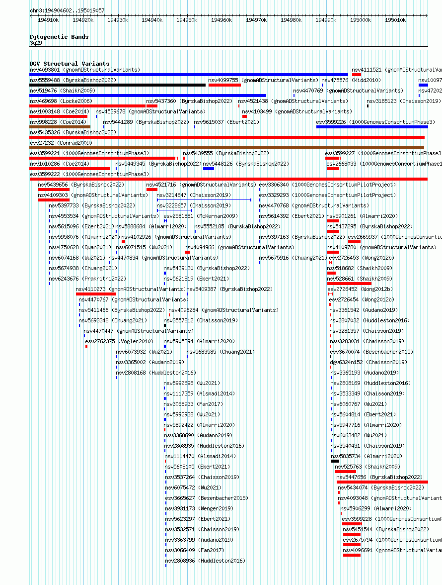Click nsv5901261 (Almarri2020) label
Viewport: 442px width, 585px height.
click(x=362, y=216)
